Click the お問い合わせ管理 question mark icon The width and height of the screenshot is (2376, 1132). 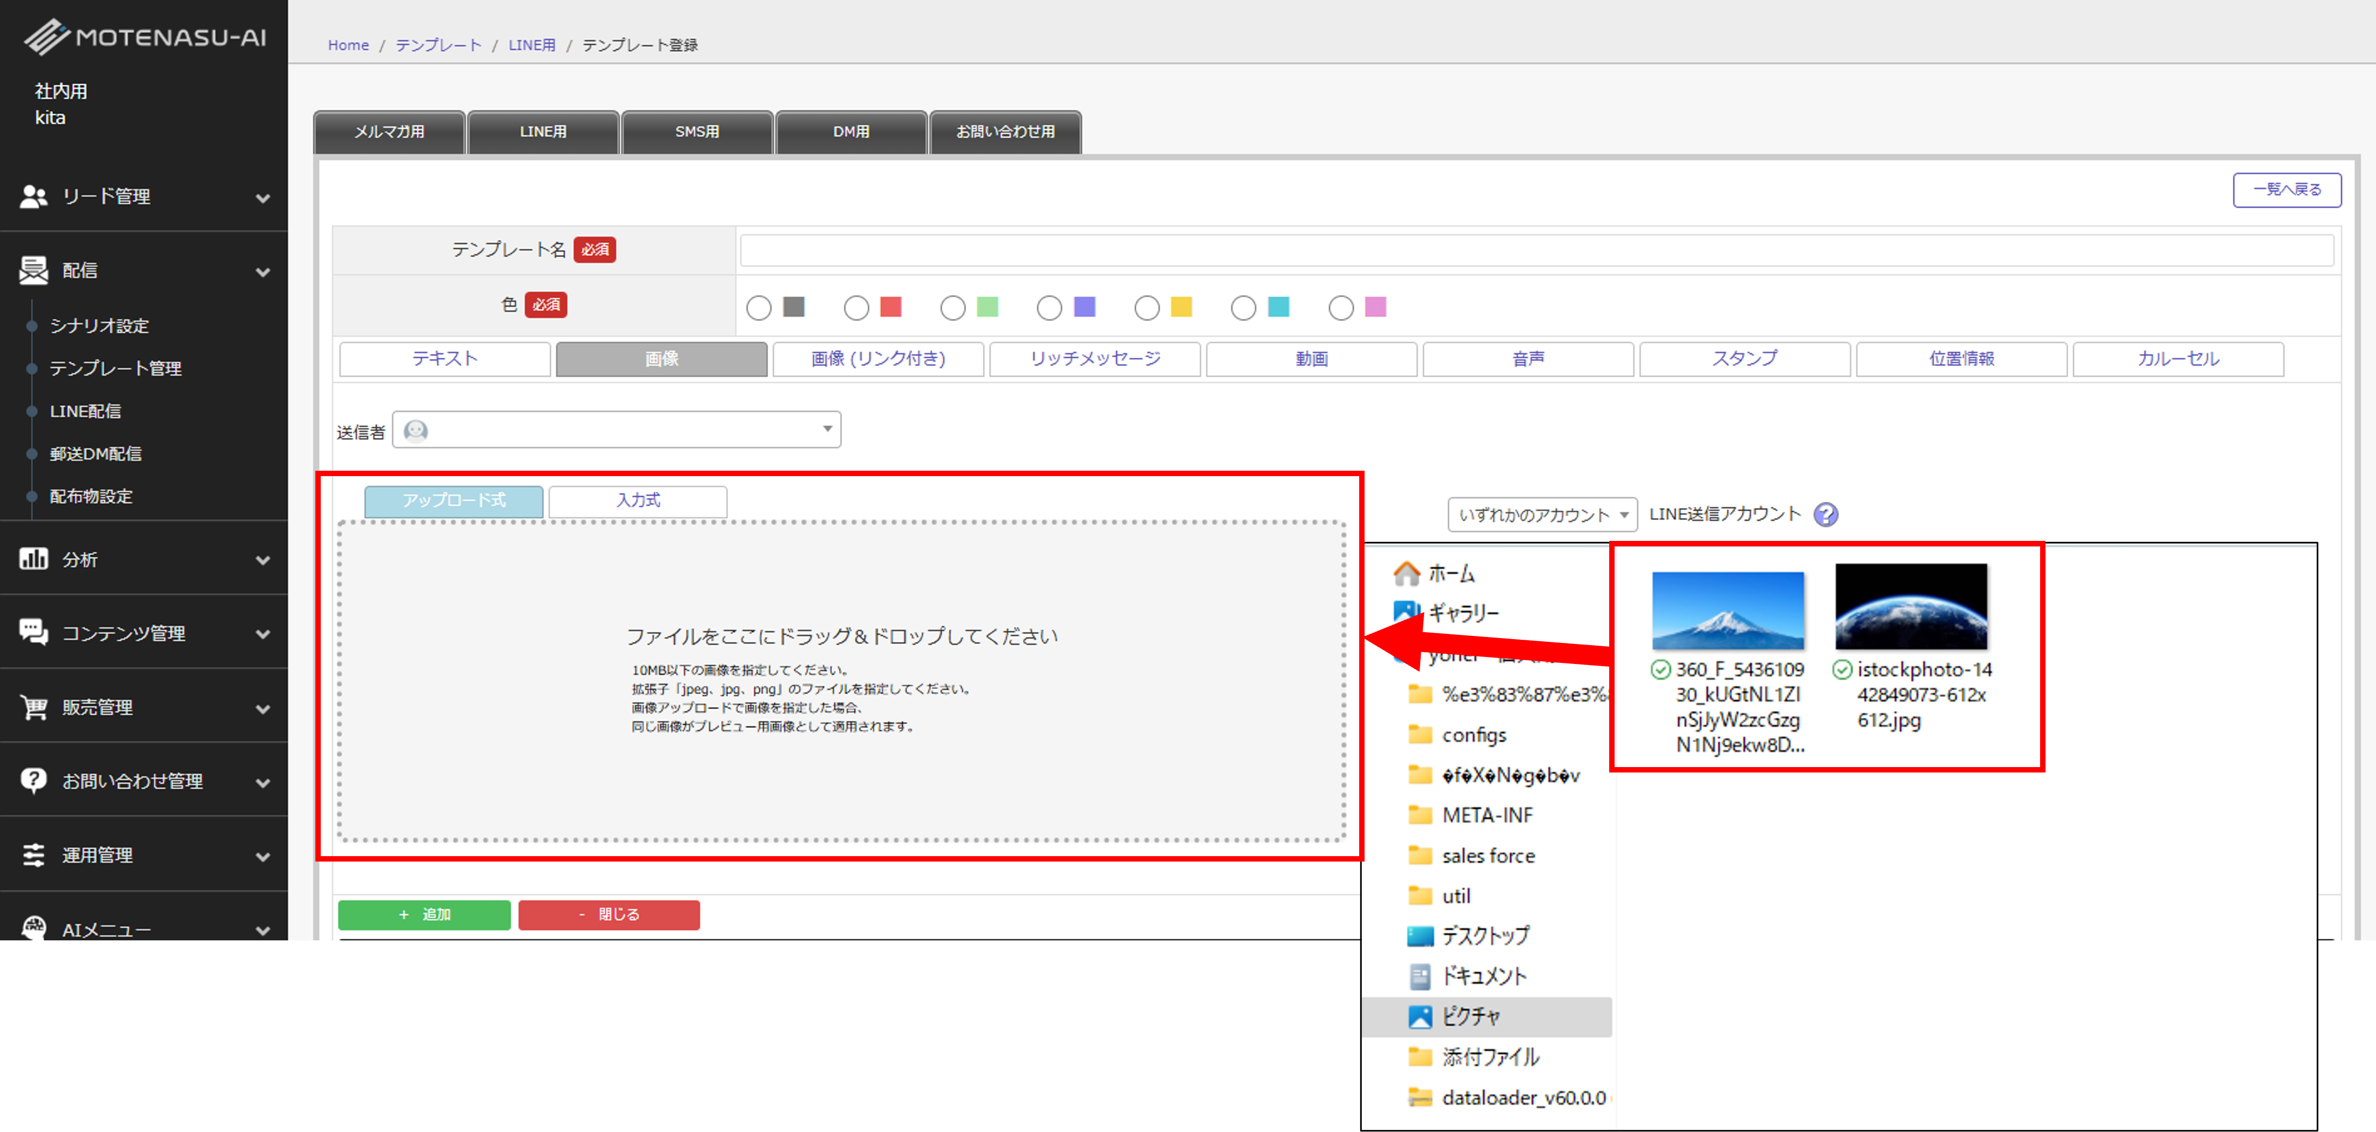[x=33, y=781]
